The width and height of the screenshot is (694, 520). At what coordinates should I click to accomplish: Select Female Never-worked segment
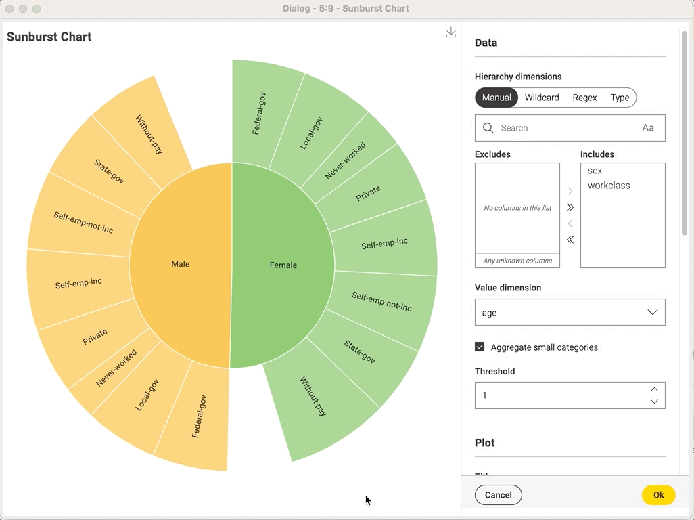point(346,160)
